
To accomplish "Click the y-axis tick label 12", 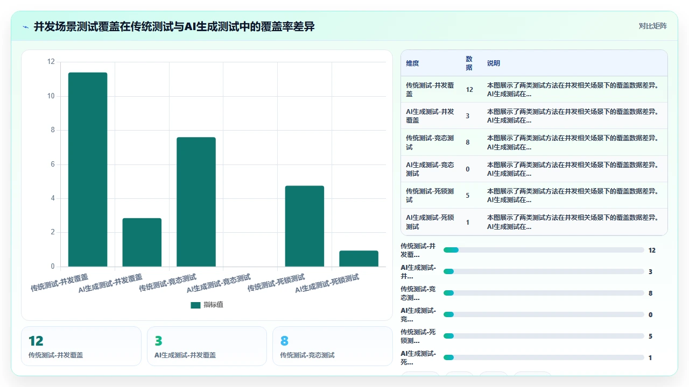I will [x=51, y=62].
